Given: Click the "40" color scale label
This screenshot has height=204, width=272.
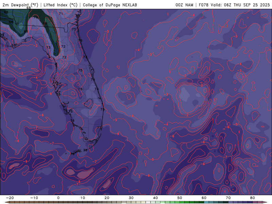Looking at the screenshot, I should click(x=155, y=198).
